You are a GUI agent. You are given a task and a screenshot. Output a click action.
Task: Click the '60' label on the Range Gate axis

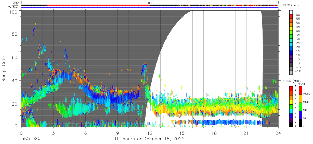(x=14, y=57)
